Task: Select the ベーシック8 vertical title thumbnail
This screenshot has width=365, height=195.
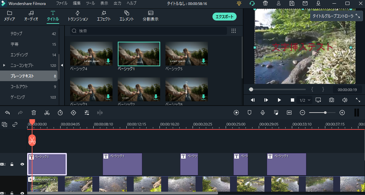Action: pyautogui.click(x=186, y=90)
